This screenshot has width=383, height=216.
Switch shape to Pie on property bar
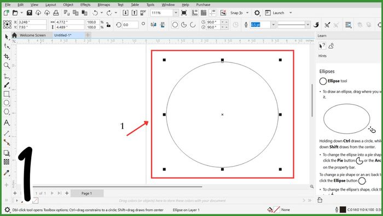184,25
